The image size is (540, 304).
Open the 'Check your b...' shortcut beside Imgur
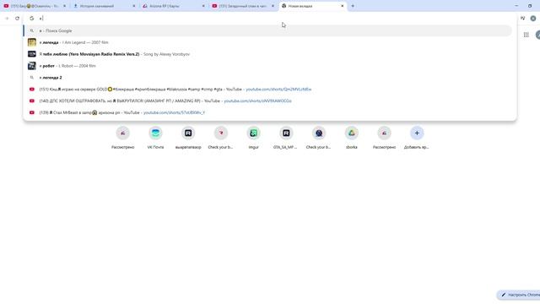point(221,137)
